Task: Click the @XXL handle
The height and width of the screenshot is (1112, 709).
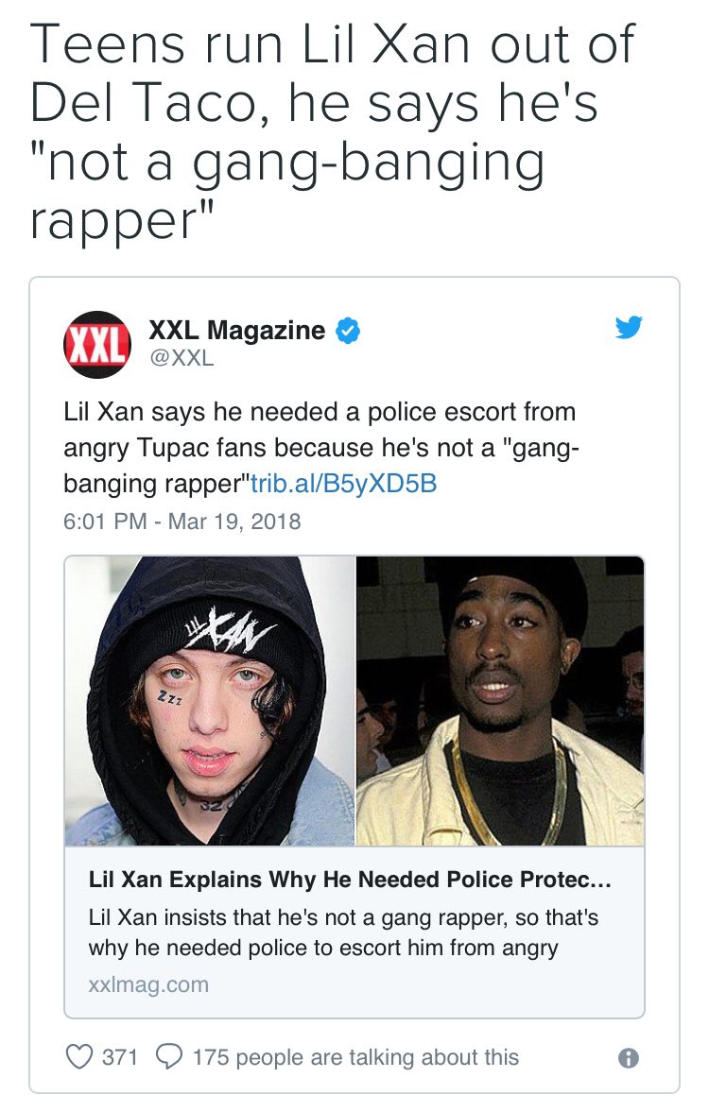Action: 182,358
